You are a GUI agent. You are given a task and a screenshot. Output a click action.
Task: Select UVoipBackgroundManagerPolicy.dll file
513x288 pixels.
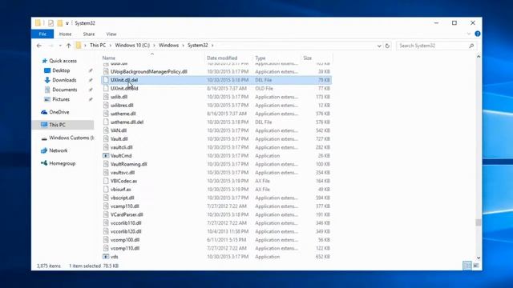pos(149,71)
